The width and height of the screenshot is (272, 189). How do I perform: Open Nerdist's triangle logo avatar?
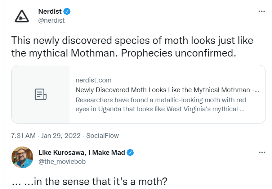coord(22,16)
